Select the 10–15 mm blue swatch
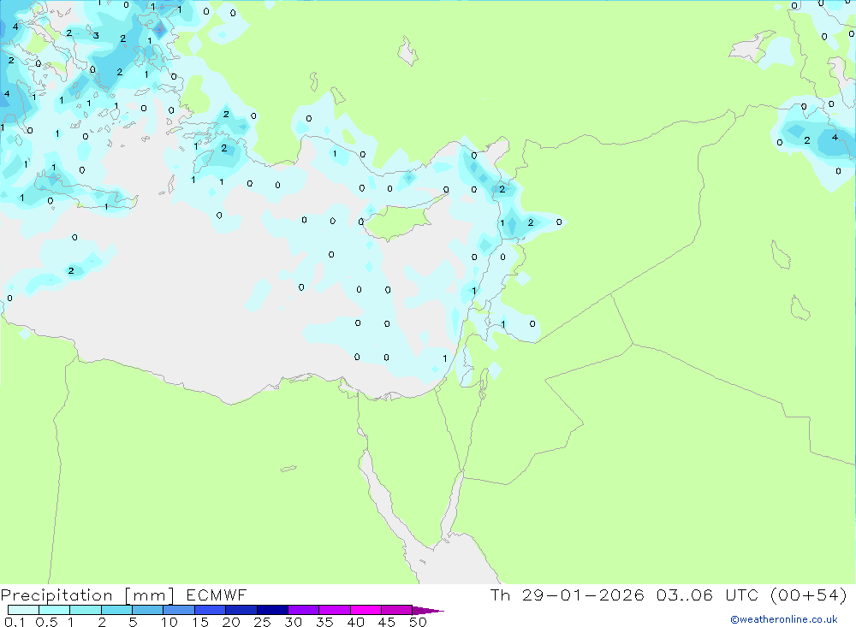This screenshot has height=627, width=856. pyautogui.click(x=179, y=610)
